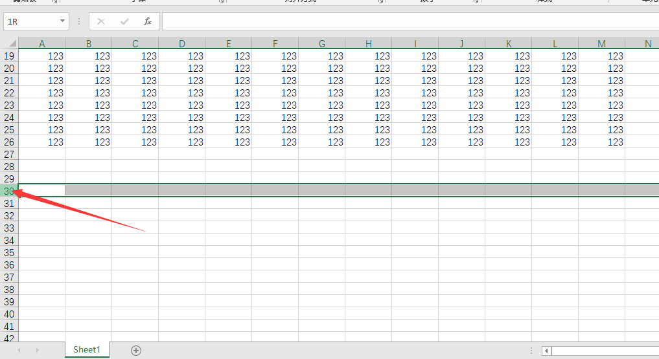659x359 pixels.
Task: Click the Cancel X icon in formula bar
Action: (101, 21)
